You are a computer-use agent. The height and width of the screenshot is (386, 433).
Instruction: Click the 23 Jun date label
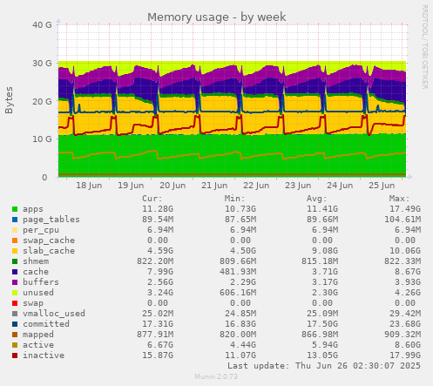point(298,186)
